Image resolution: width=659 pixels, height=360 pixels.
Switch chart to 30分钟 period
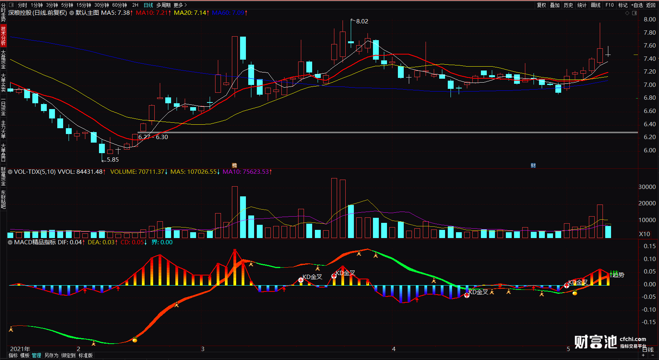click(102, 5)
